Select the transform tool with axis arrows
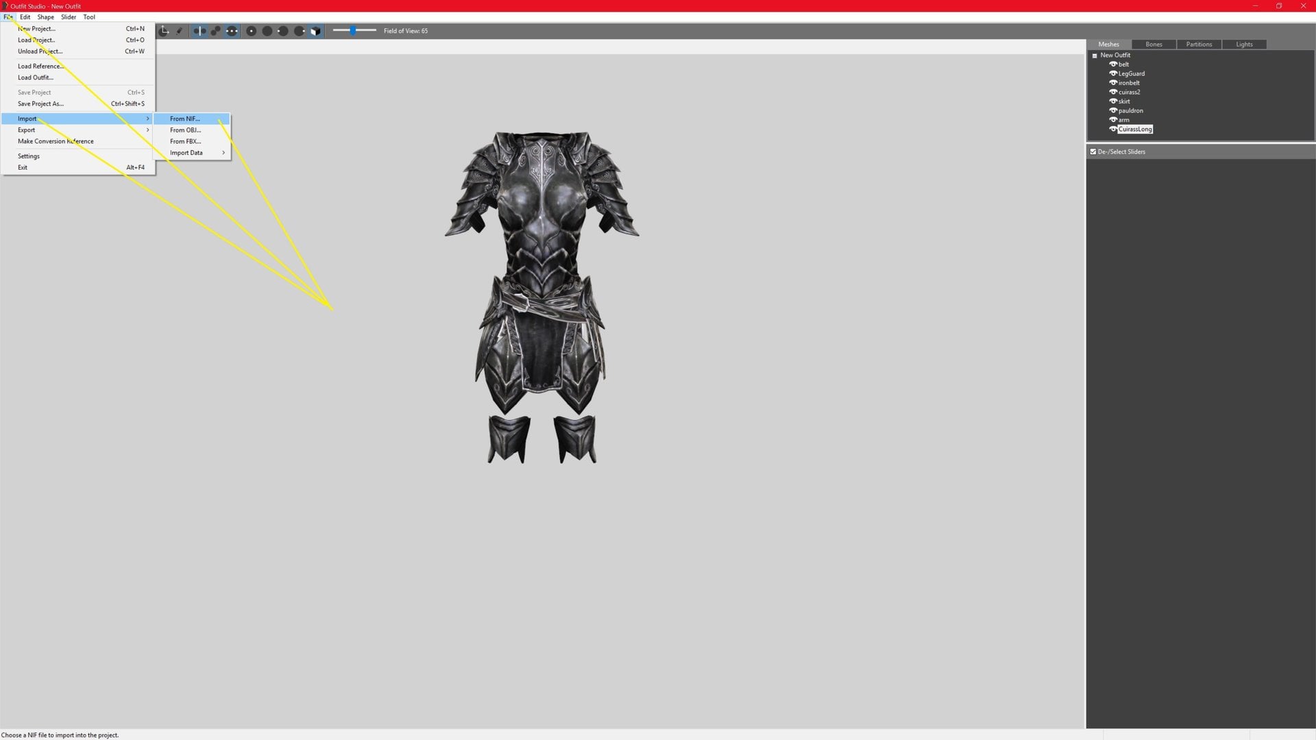Viewport: 1316px width, 740px height. 164,31
